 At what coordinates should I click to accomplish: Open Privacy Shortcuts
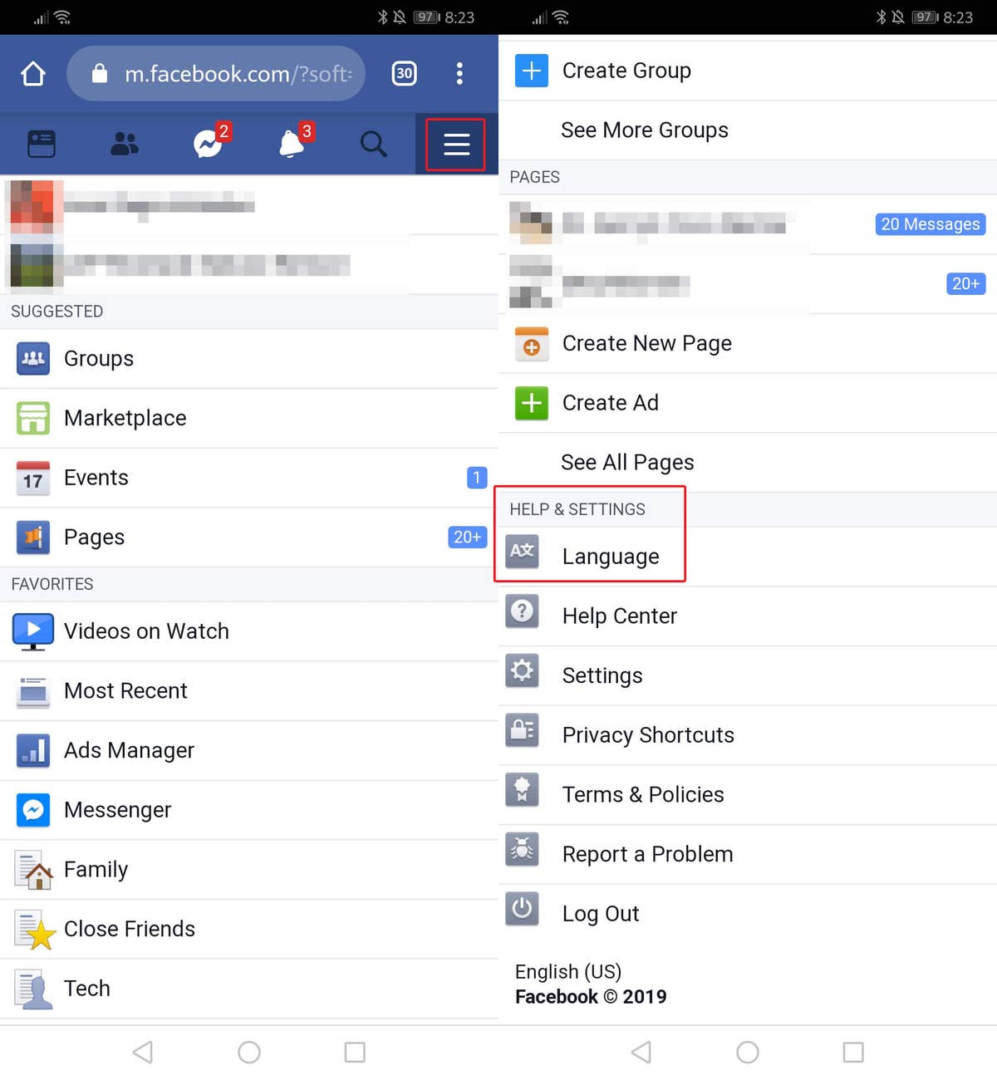648,734
